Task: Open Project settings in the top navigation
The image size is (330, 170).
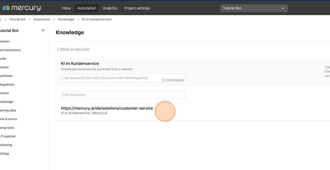Action: (137, 8)
